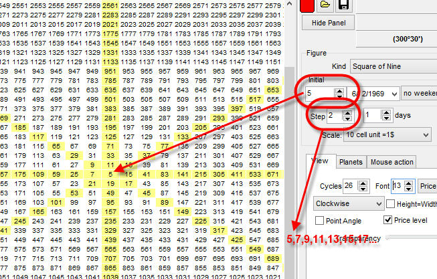Click the Initial value field showing 5
Screen dimensions: 437x279
pyautogui.click(x=320, y=93)
